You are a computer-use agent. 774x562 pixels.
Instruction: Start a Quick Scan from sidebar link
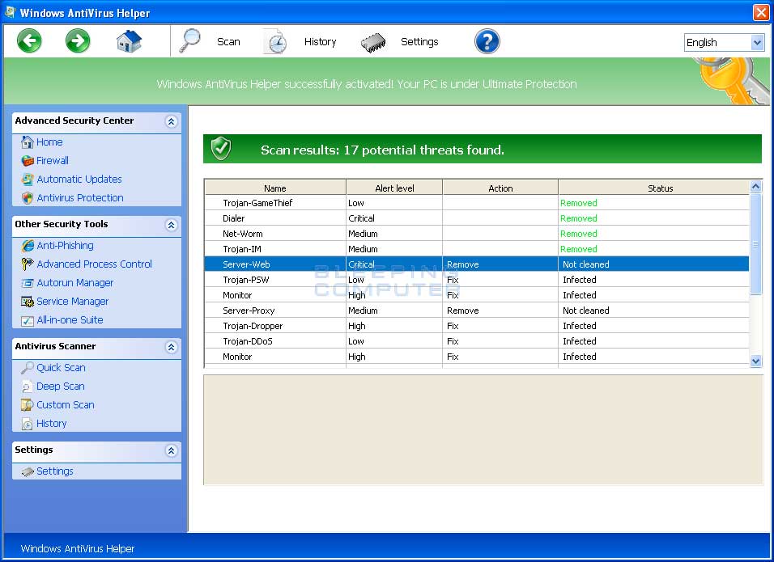(x=61, y=368)
